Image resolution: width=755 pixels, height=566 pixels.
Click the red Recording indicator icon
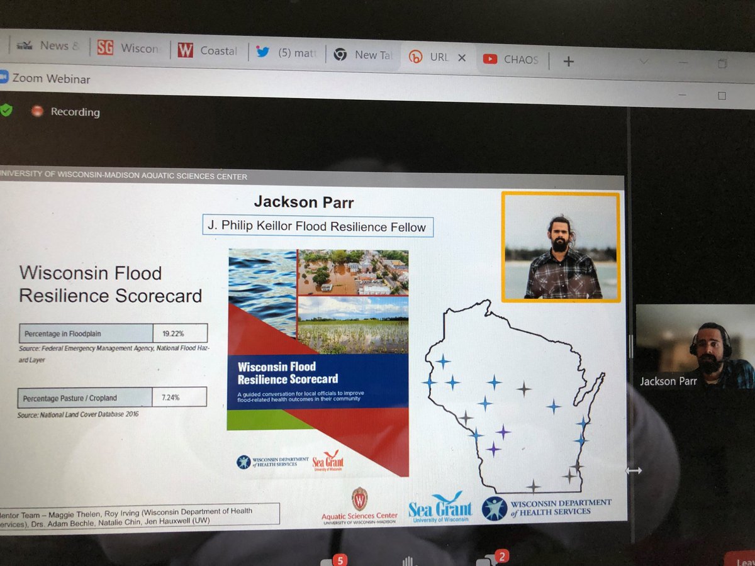pyautogui.click(x=37, y=111)
